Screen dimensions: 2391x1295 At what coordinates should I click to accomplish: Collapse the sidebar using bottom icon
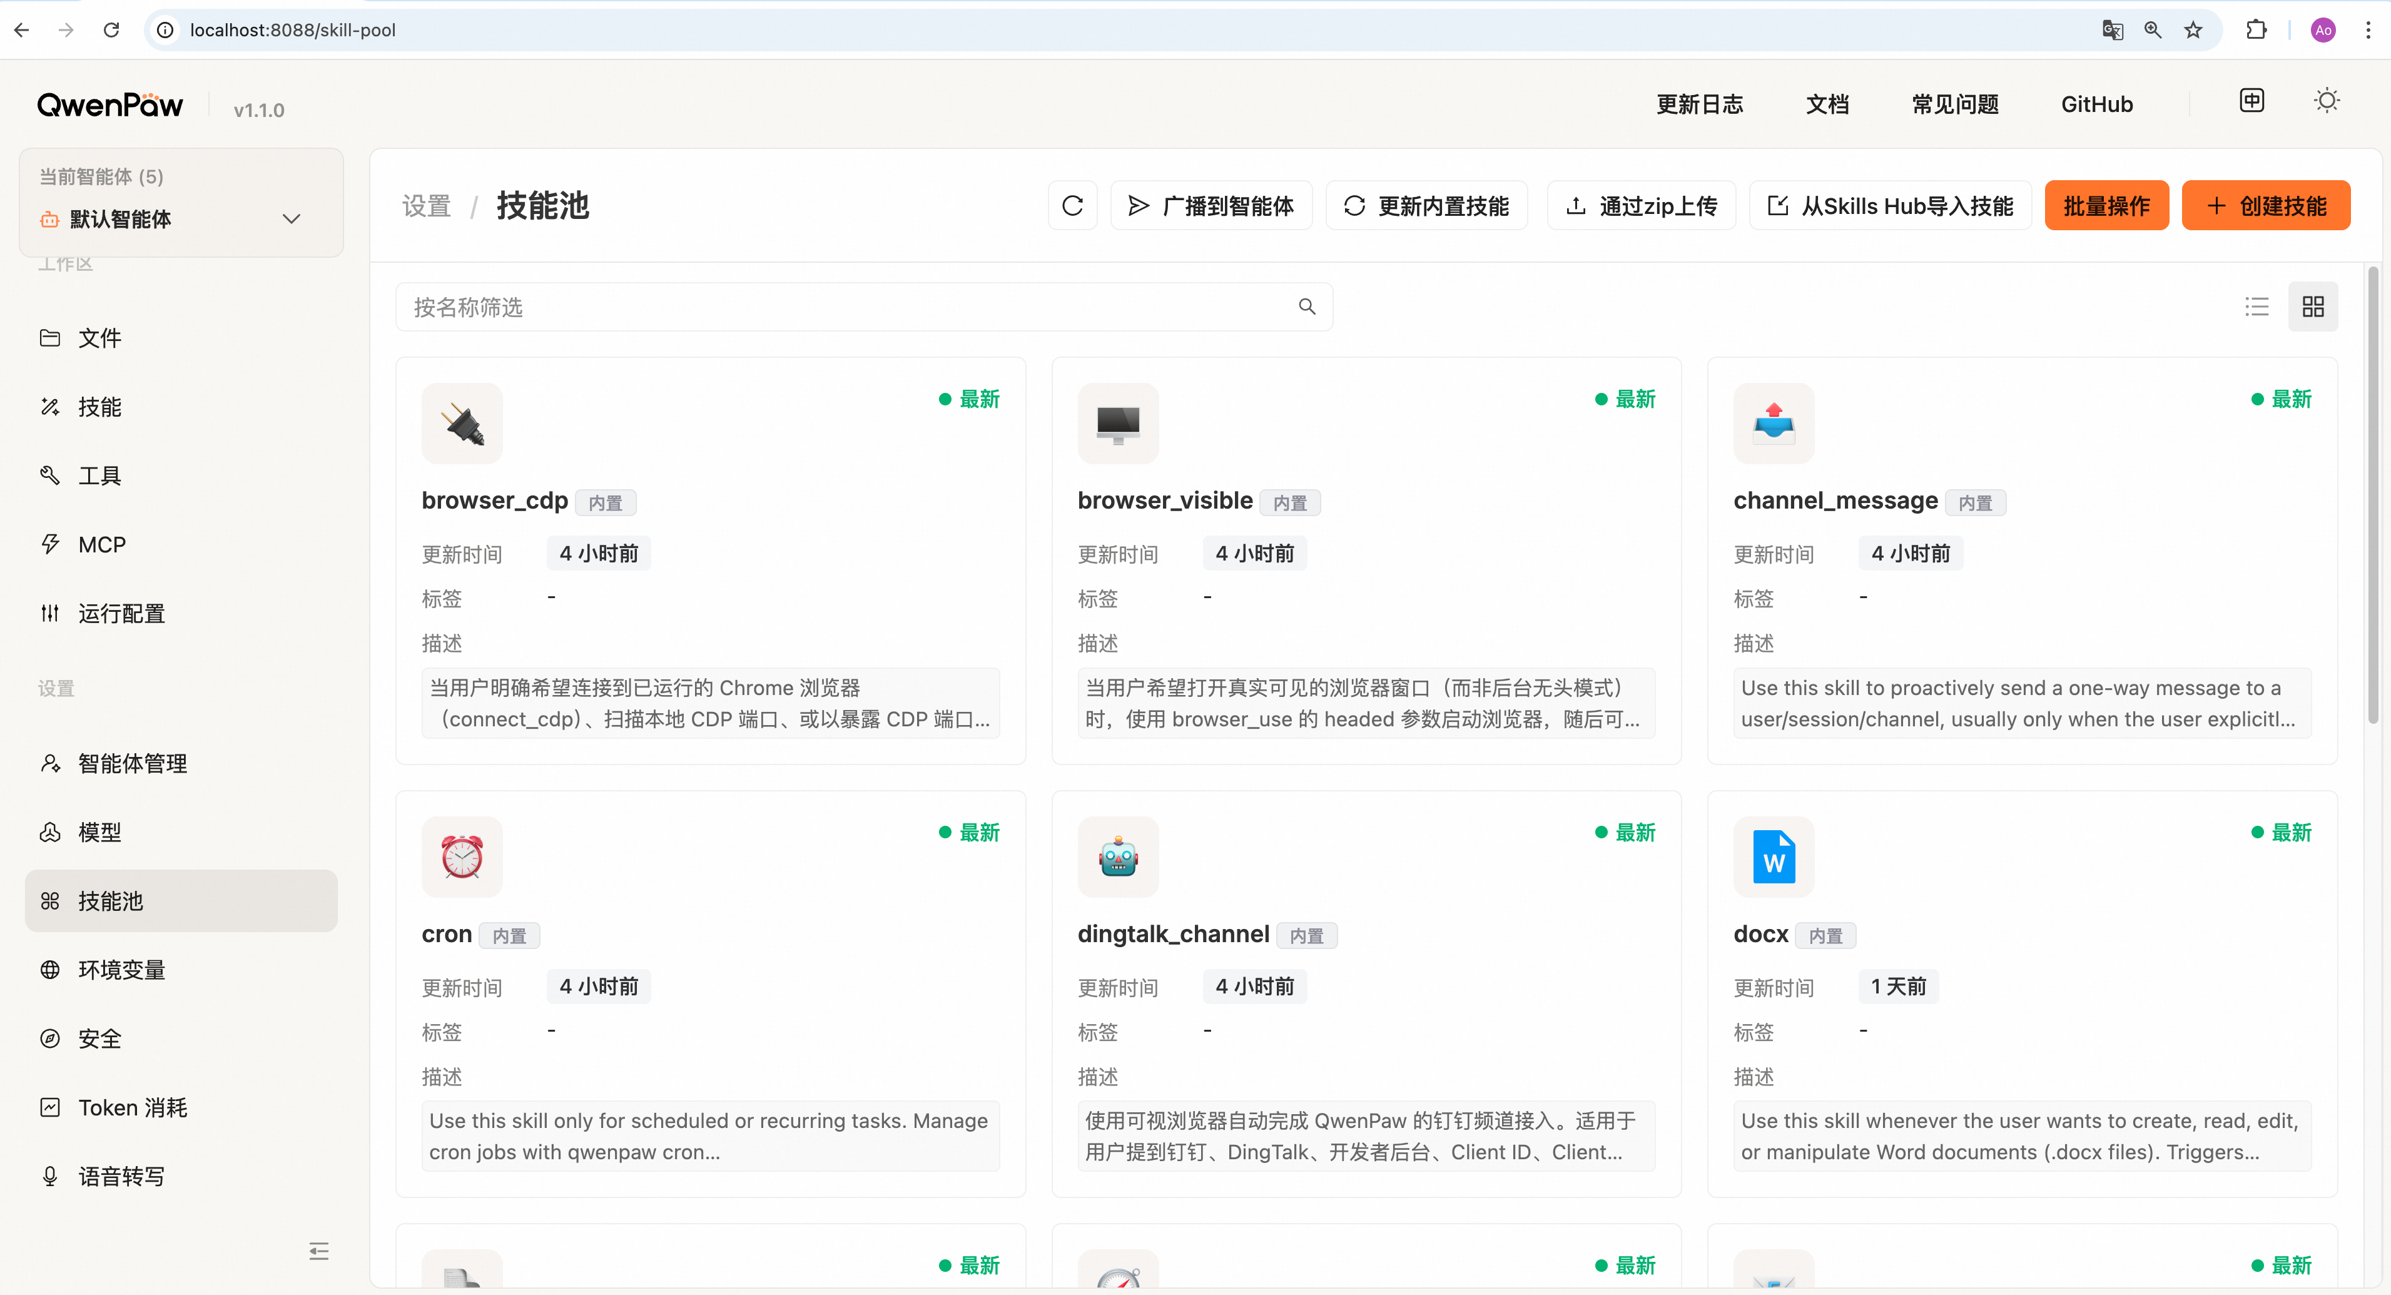[x=318, y=1251]
